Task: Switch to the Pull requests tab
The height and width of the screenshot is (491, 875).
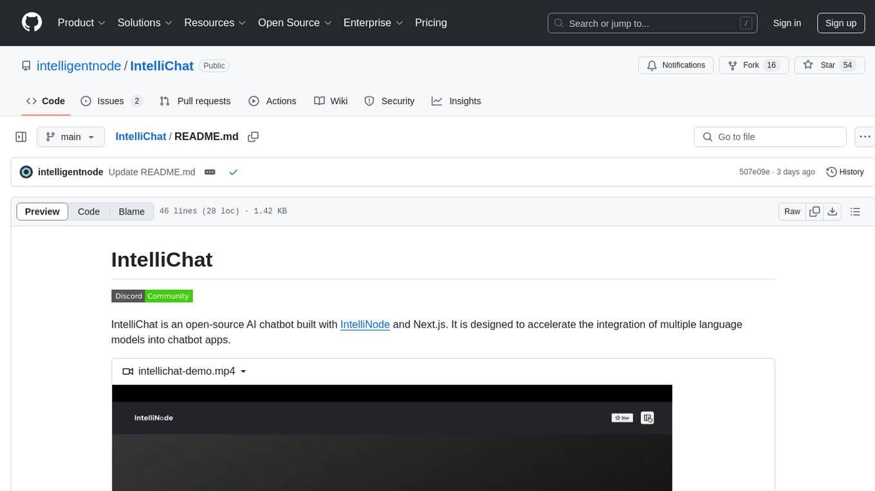Action: click(x=195, y=101)
